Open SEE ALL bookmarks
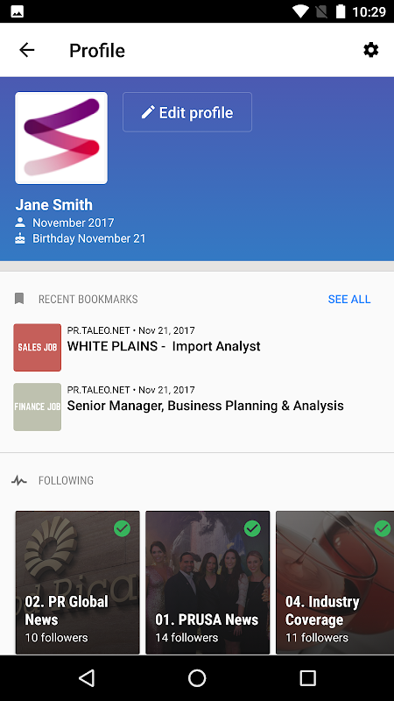Screen dimensions: 394x701 349,299
